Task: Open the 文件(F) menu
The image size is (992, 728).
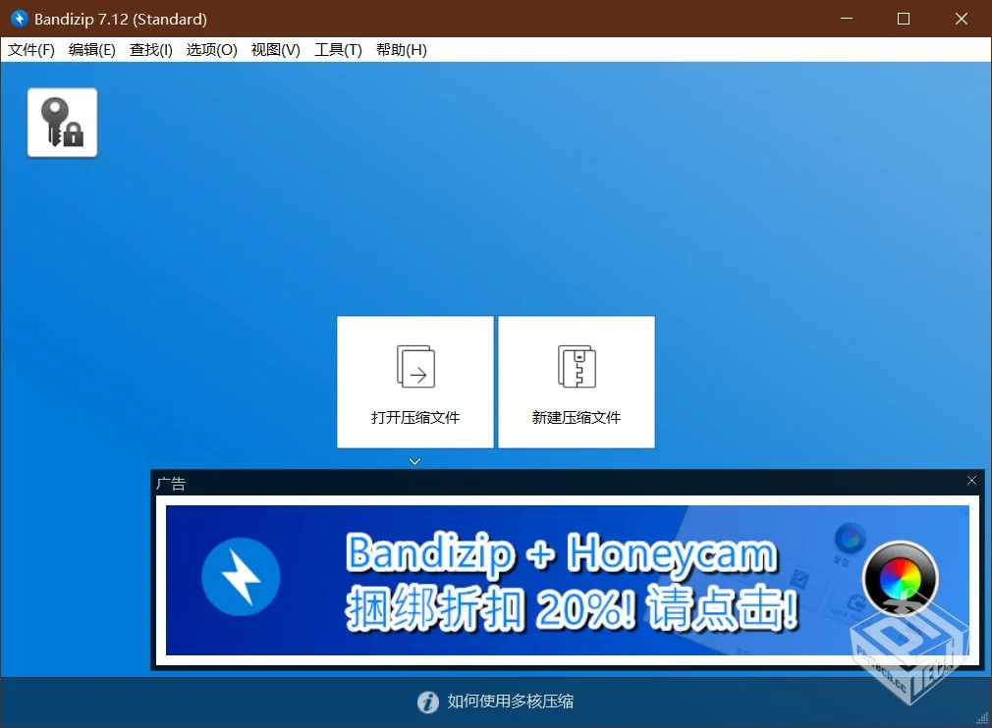Action: click(x=31, y=50)
